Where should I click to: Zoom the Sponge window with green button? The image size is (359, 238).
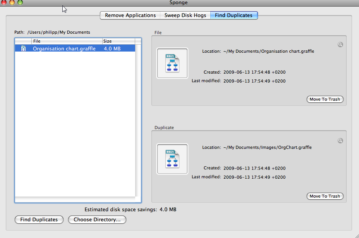[20, 2]
